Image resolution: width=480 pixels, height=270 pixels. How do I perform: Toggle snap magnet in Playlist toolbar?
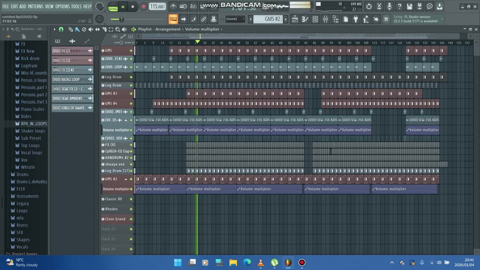(x=61, y=29)
